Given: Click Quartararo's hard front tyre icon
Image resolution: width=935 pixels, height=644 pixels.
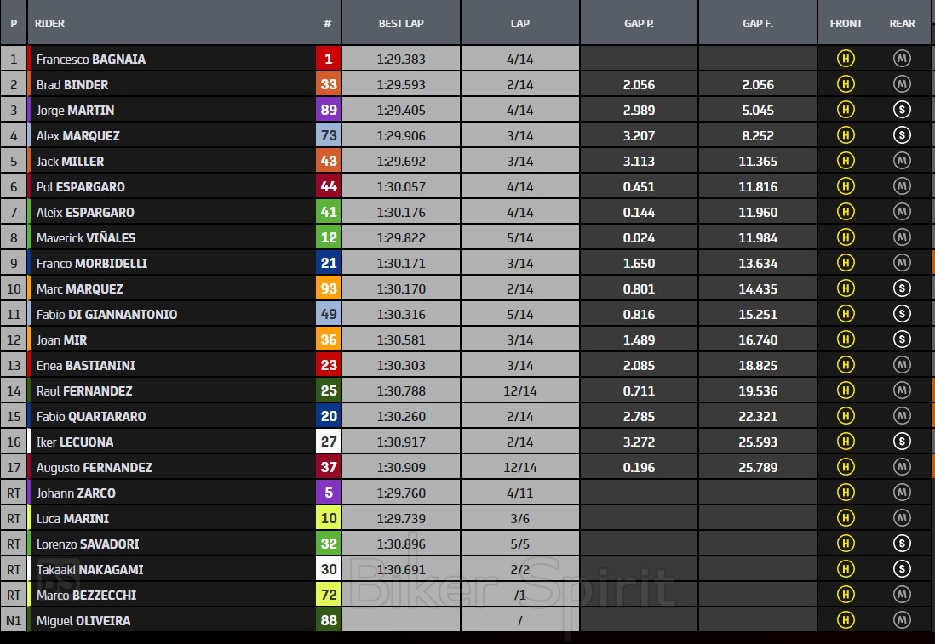Looking at the screenshot, I should (846, 416).
